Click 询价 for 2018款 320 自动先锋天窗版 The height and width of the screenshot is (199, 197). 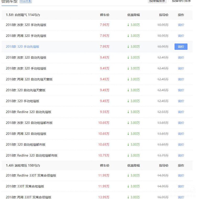click(181, 90)
